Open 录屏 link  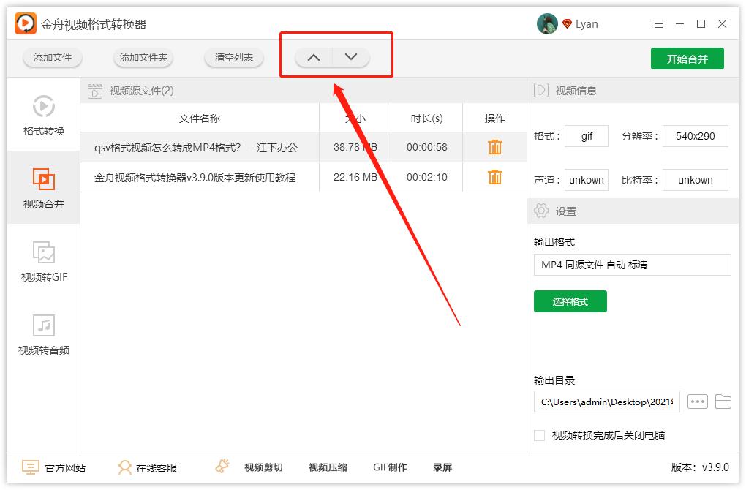pos(442,467)
